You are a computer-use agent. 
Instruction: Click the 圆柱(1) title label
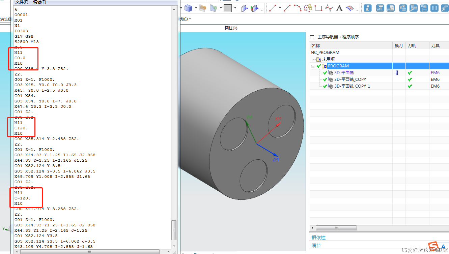[x=231, y=28]
